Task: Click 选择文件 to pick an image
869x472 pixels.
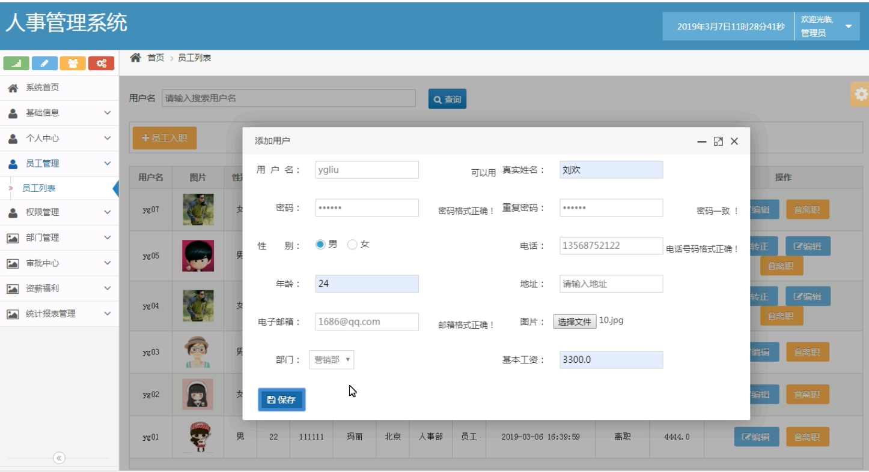Action: click(575, 322)
